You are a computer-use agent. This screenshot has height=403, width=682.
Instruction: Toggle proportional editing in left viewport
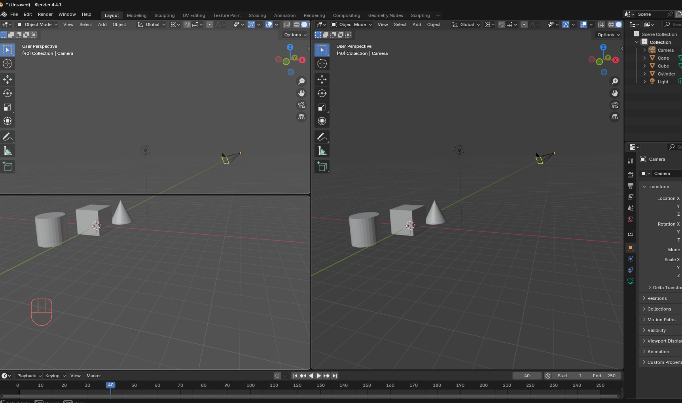pos(210,24)
